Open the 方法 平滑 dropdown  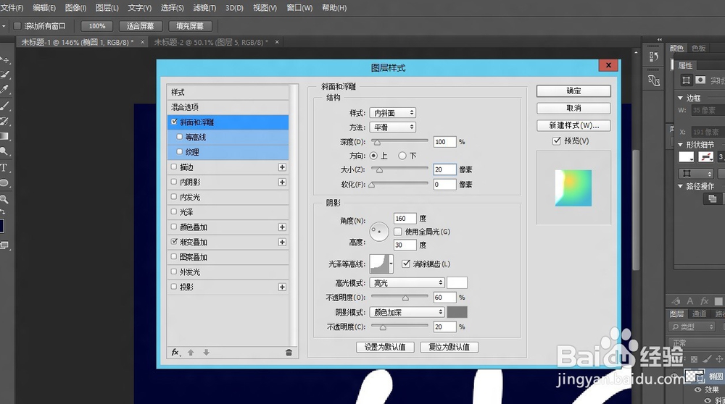[392, 127]
